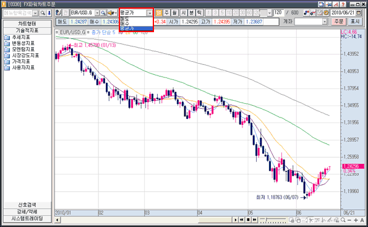Screen dimensions: 368x227
Task: Click the 120 bar count input field
Action: click(278, 12)
